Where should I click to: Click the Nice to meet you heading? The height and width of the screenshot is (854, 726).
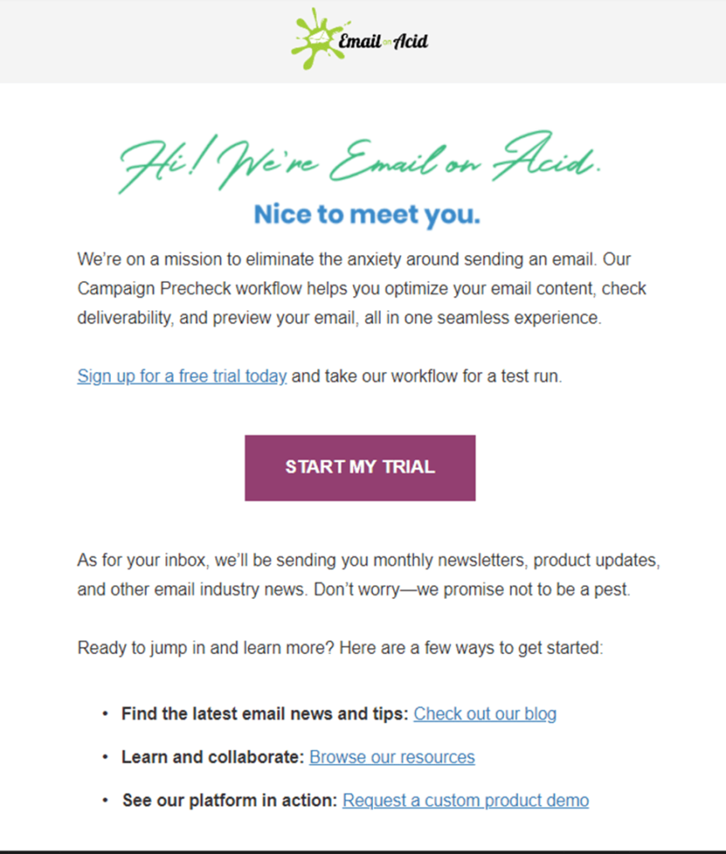[367, 214]
